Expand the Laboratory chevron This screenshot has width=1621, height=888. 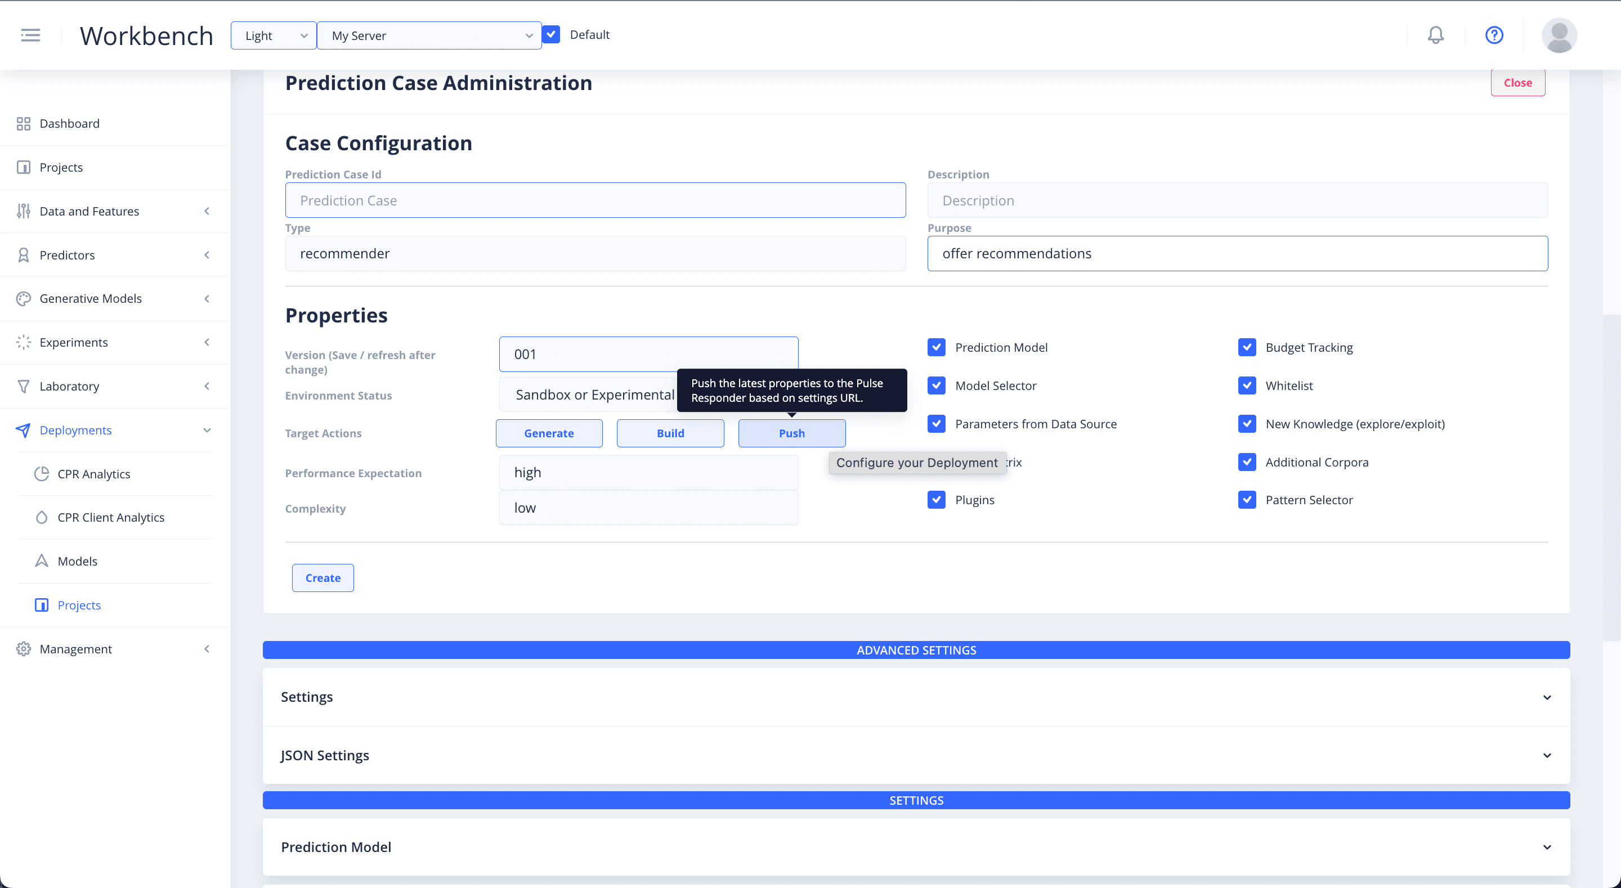pos(207,387)
